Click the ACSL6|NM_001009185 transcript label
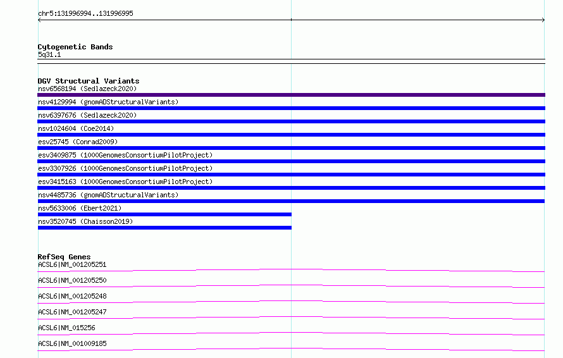 point(72,343)
